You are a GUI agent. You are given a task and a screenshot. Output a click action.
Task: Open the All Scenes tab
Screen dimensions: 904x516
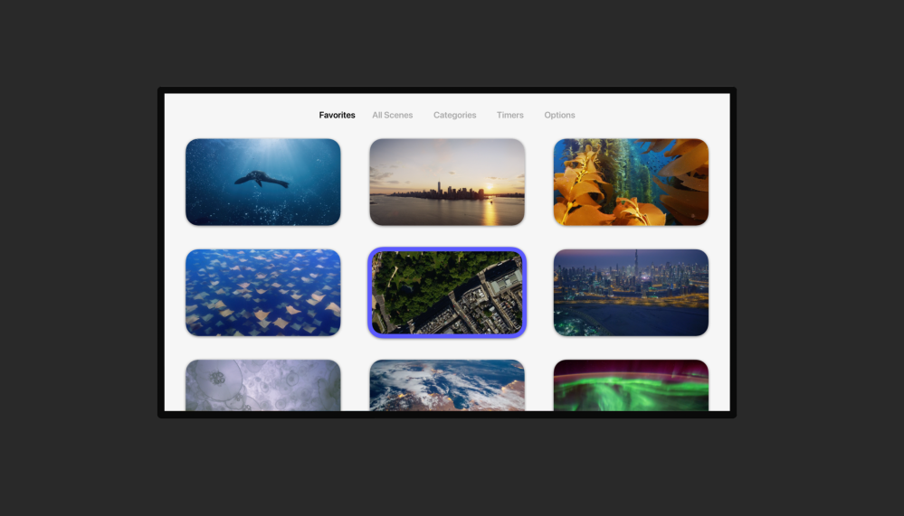(x=392, y=116)
